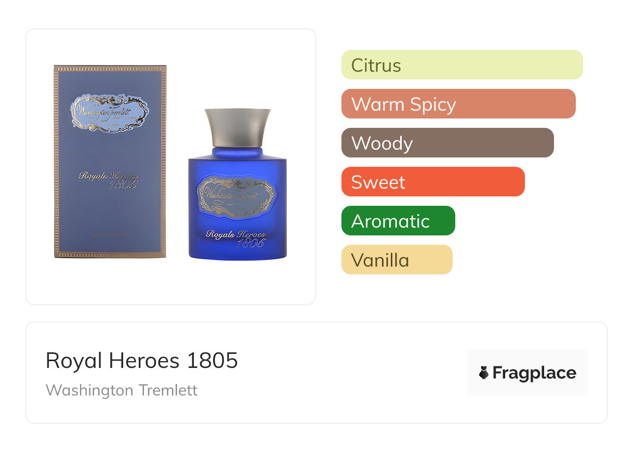This screenshot has width=633, height=449.
Task: Click the ornate emblem label on the bottle
Action: coord(237,197)
